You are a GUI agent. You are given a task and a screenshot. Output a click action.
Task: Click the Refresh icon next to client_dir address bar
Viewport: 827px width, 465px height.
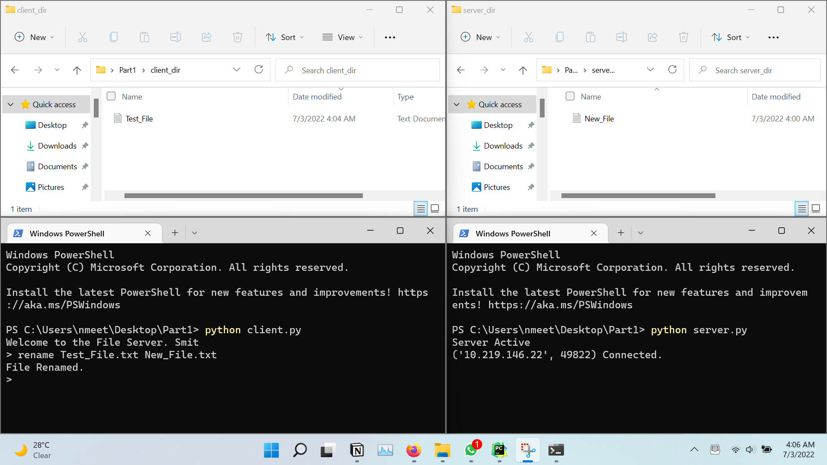259,70
